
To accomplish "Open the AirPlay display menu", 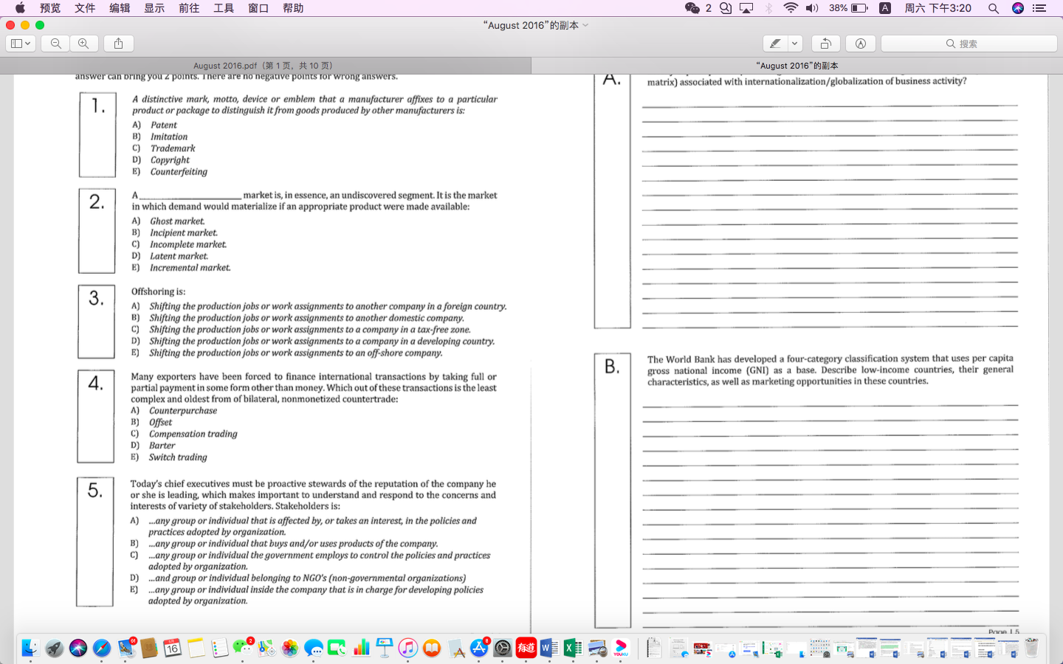I will [746, 8].
